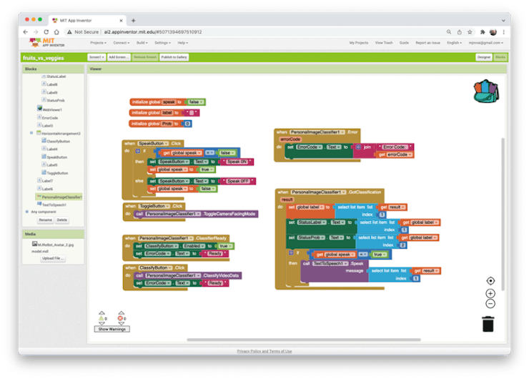
Task: Switch to Designer view
Action: [x=484, y=56]
